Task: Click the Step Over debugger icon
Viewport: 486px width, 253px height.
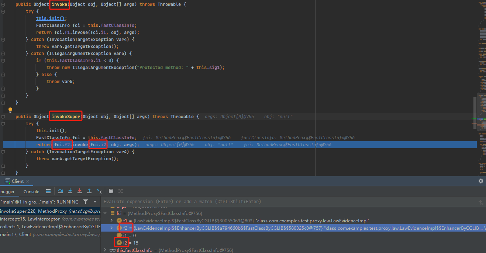Action: tap(61, 191)
